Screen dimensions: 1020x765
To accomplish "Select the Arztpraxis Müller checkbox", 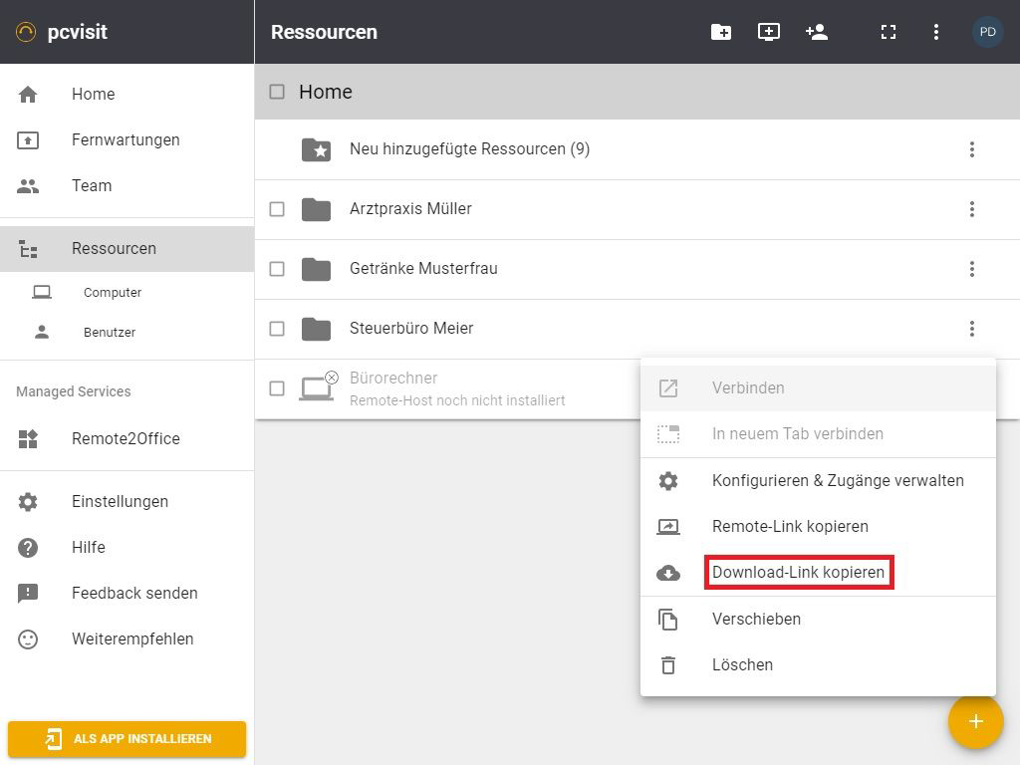I will point(277,209).
